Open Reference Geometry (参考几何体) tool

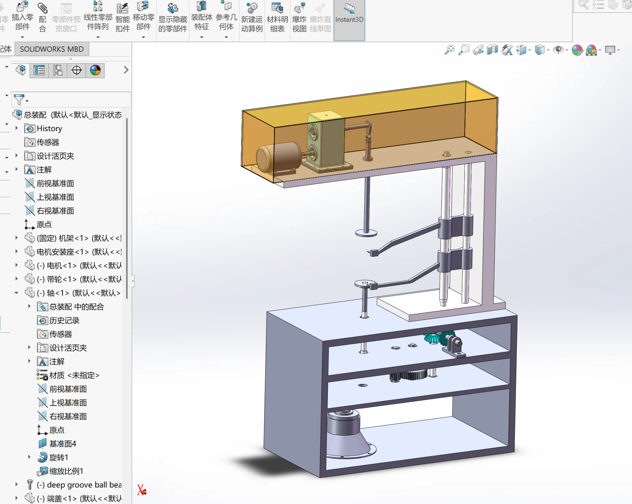point(226,16)
